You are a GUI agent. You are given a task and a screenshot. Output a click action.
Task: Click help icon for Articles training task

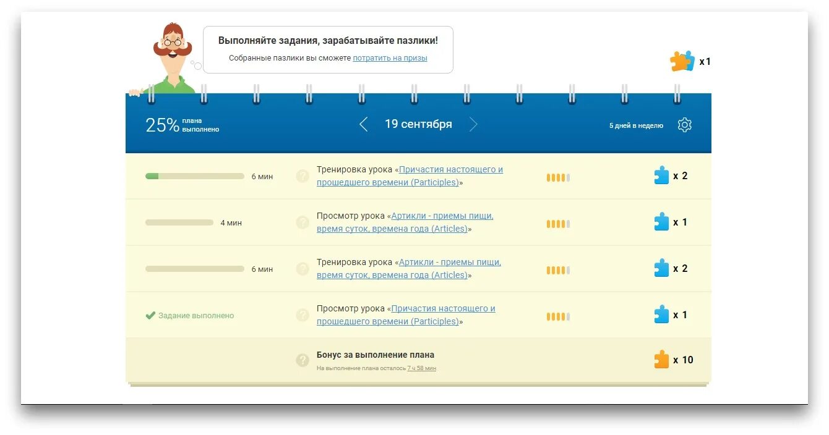tap(303, 269)
